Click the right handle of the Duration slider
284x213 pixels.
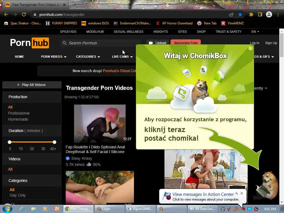[55, 142]
